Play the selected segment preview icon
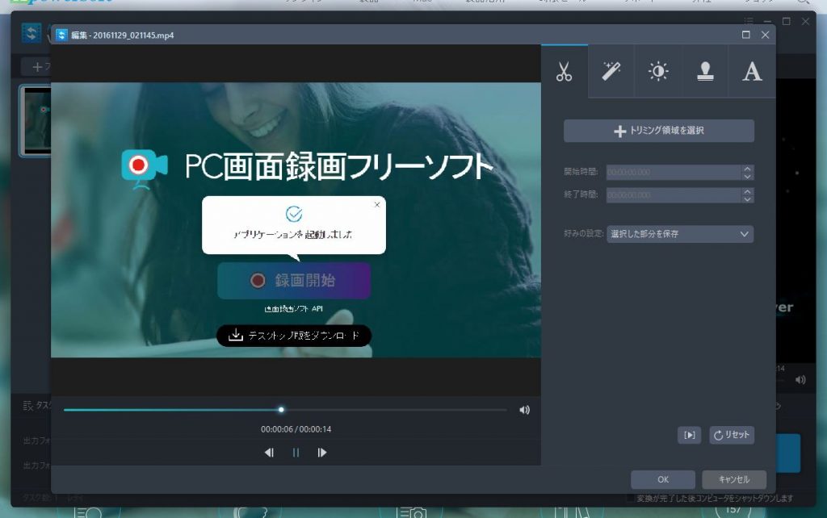Screen dimensions: 827x518 (x=689, y=435)
